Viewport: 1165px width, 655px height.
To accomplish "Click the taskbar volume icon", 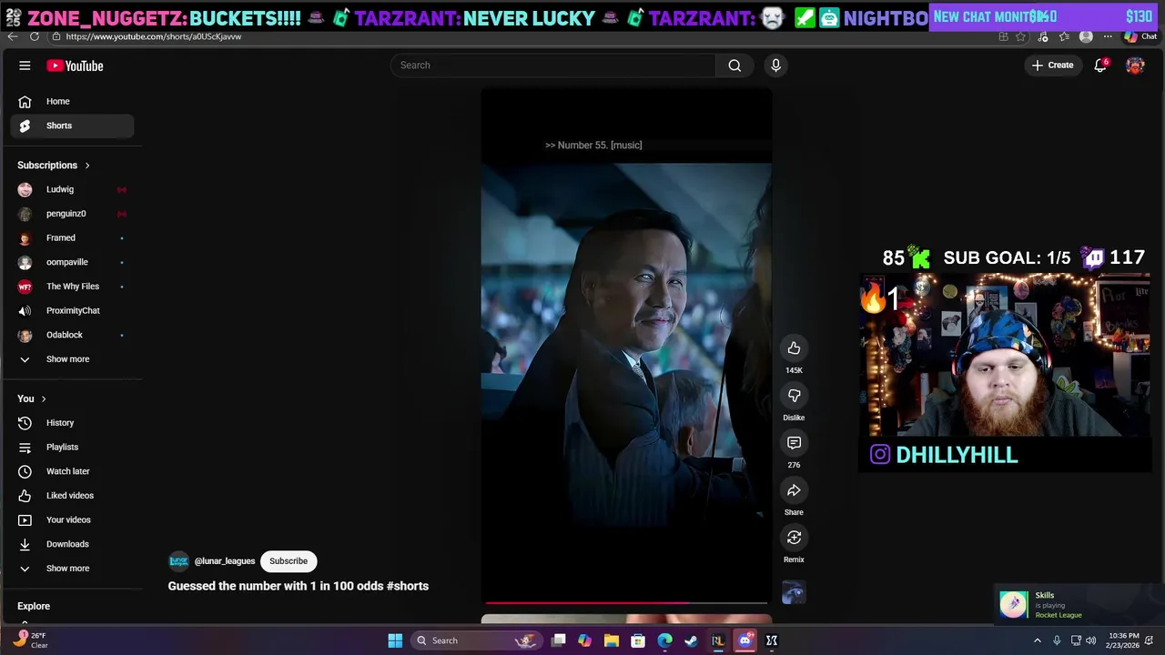I will (x=1090, y=640).
